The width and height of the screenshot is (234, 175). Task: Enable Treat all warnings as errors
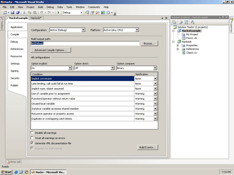coord(32,138)
